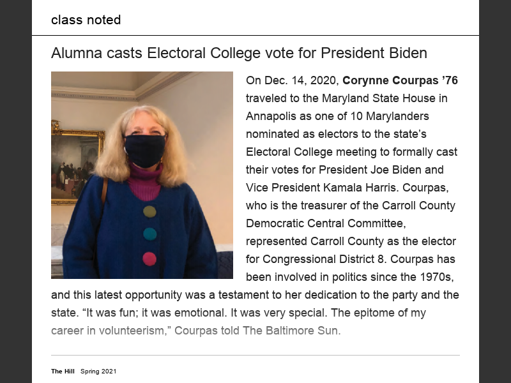
Task: Select the photo of the masked alumna
Action: pyautogui.click(x=142, y=175)
